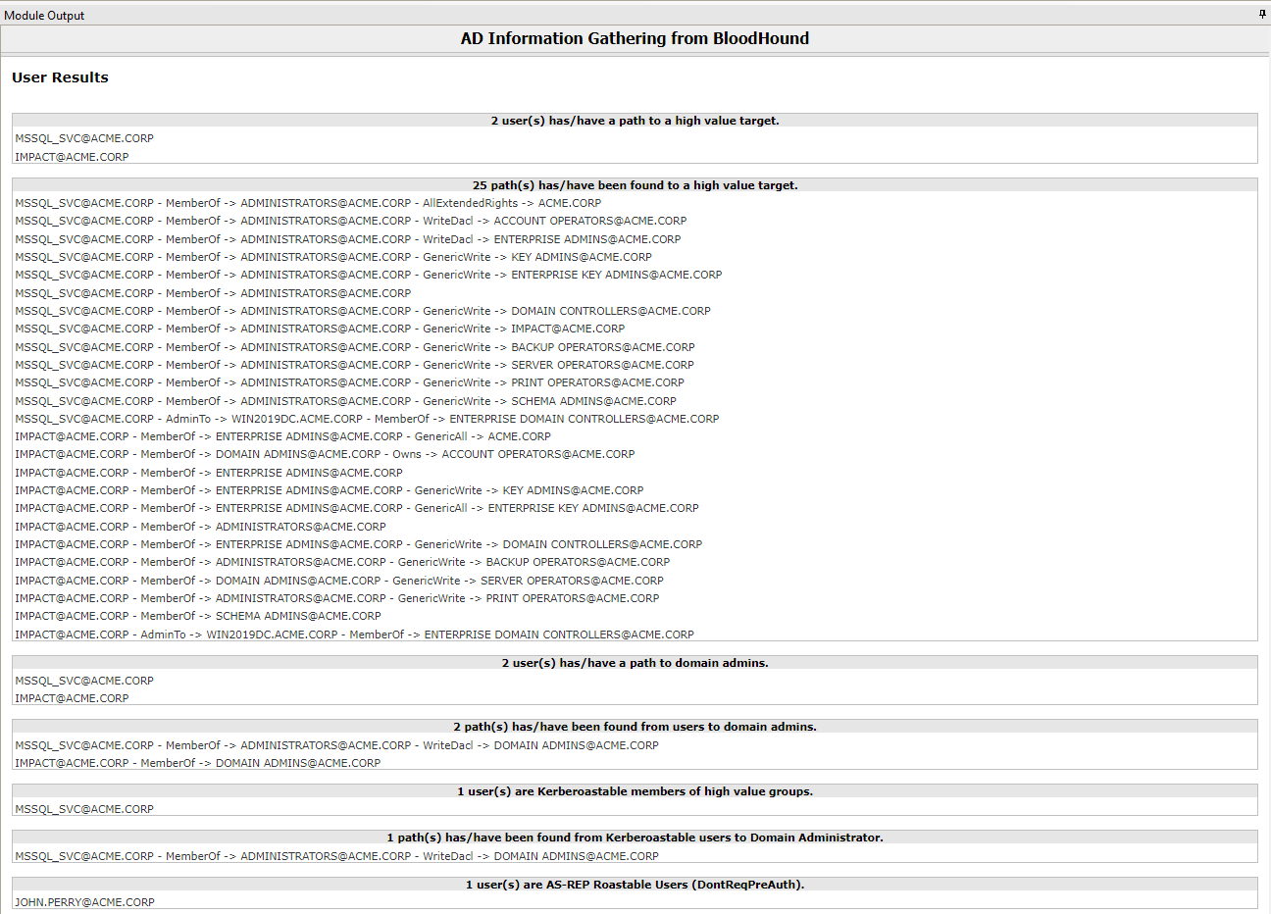Select the IMPACT AdminTo WIN2019DC path row

click(354, 635)
